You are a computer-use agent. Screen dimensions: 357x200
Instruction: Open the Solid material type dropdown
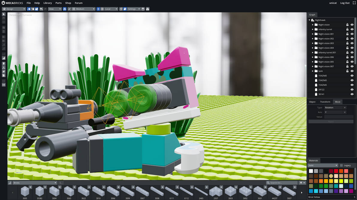[323, 165]
